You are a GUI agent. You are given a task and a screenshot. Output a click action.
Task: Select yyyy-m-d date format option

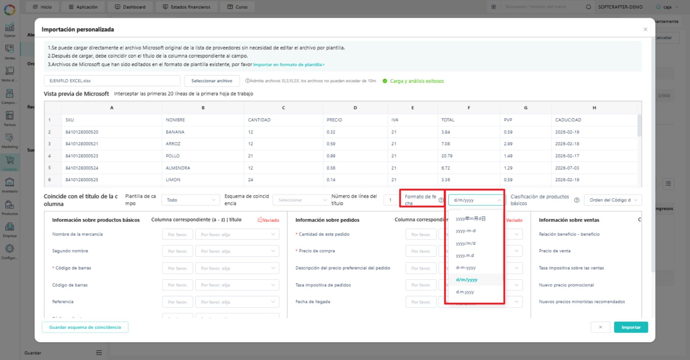pos(476,231)
